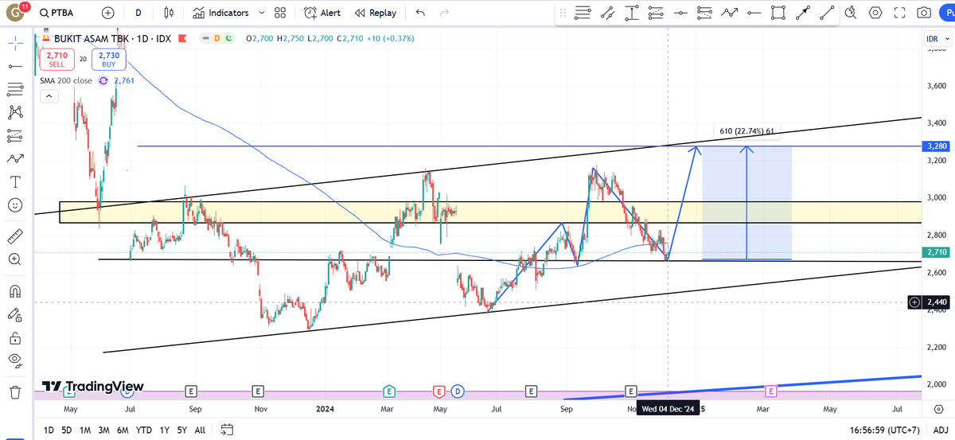Select the ruler measure tool
The width and height of the screenshot is (955, 440).
14,236
